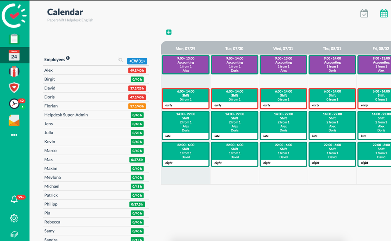This screenshot has height=241, width=391.
Task: Click the Papershift logo in the sidebar
Action: (x=14, y=15)
